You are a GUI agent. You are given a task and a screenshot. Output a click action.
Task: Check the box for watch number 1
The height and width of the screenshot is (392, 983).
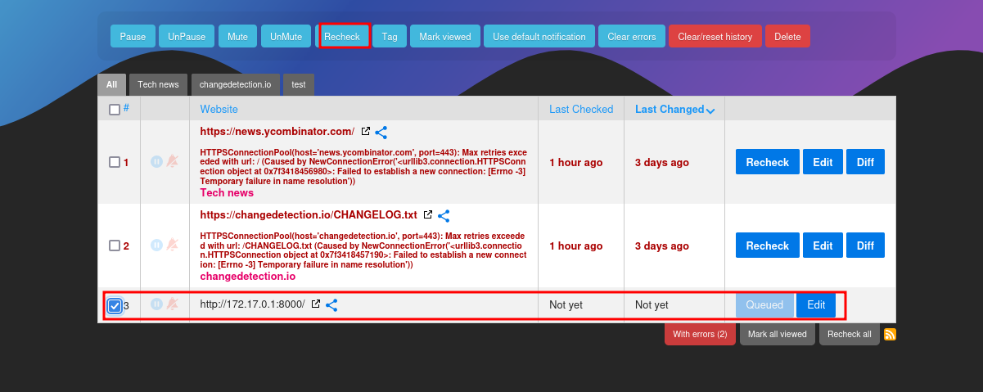tap(115, 162)
